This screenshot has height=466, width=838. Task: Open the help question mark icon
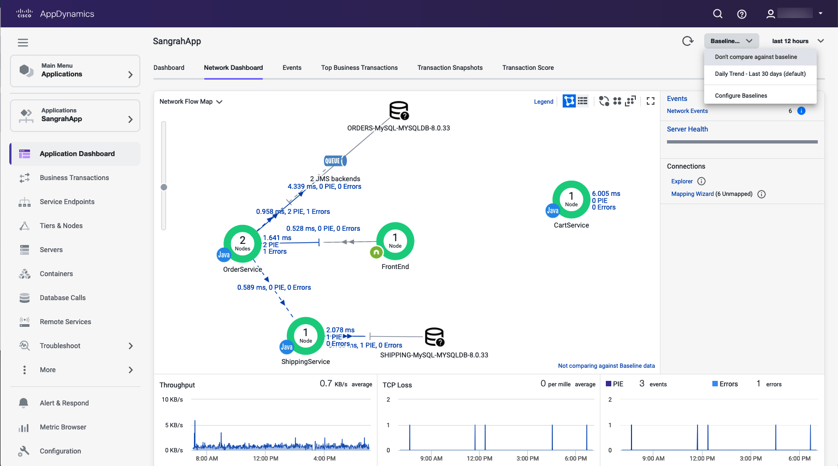742,14
